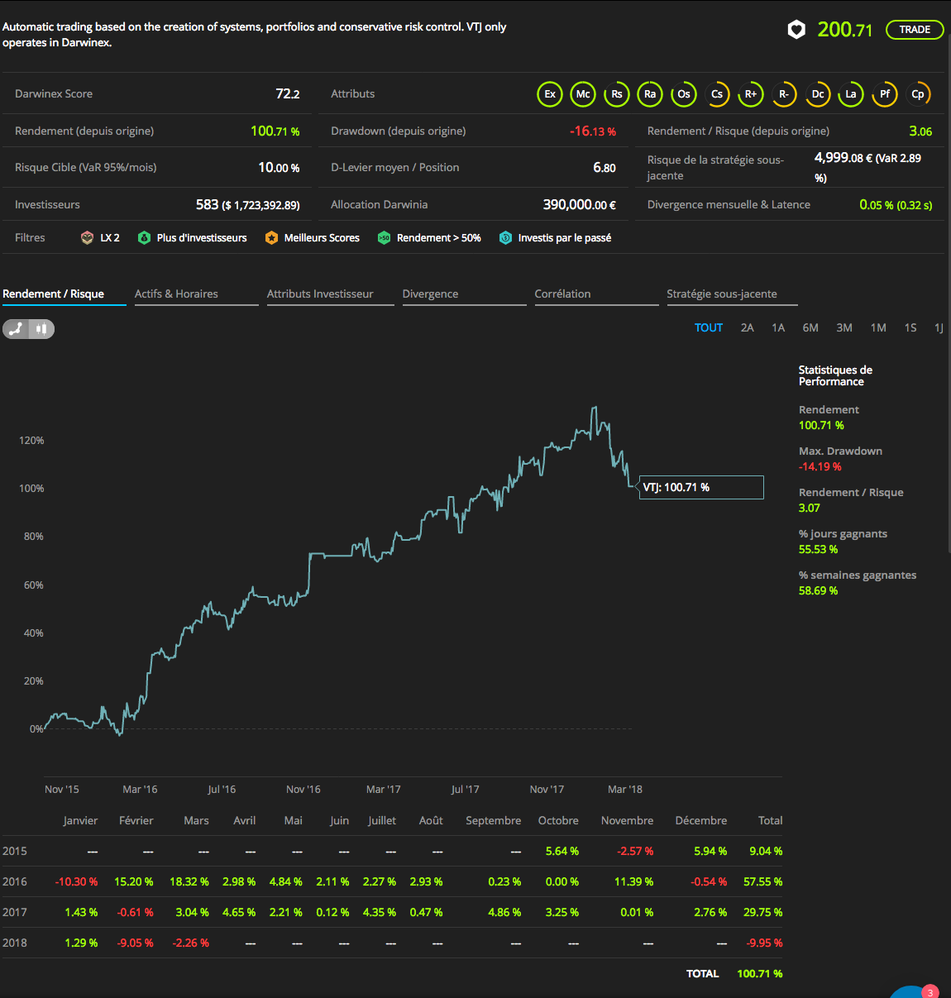The width and height of the screenshot is (951, 998).
Task: Click the Drawdown value -16.13 %
Action: pyautogui.click(x=593, y=131)
